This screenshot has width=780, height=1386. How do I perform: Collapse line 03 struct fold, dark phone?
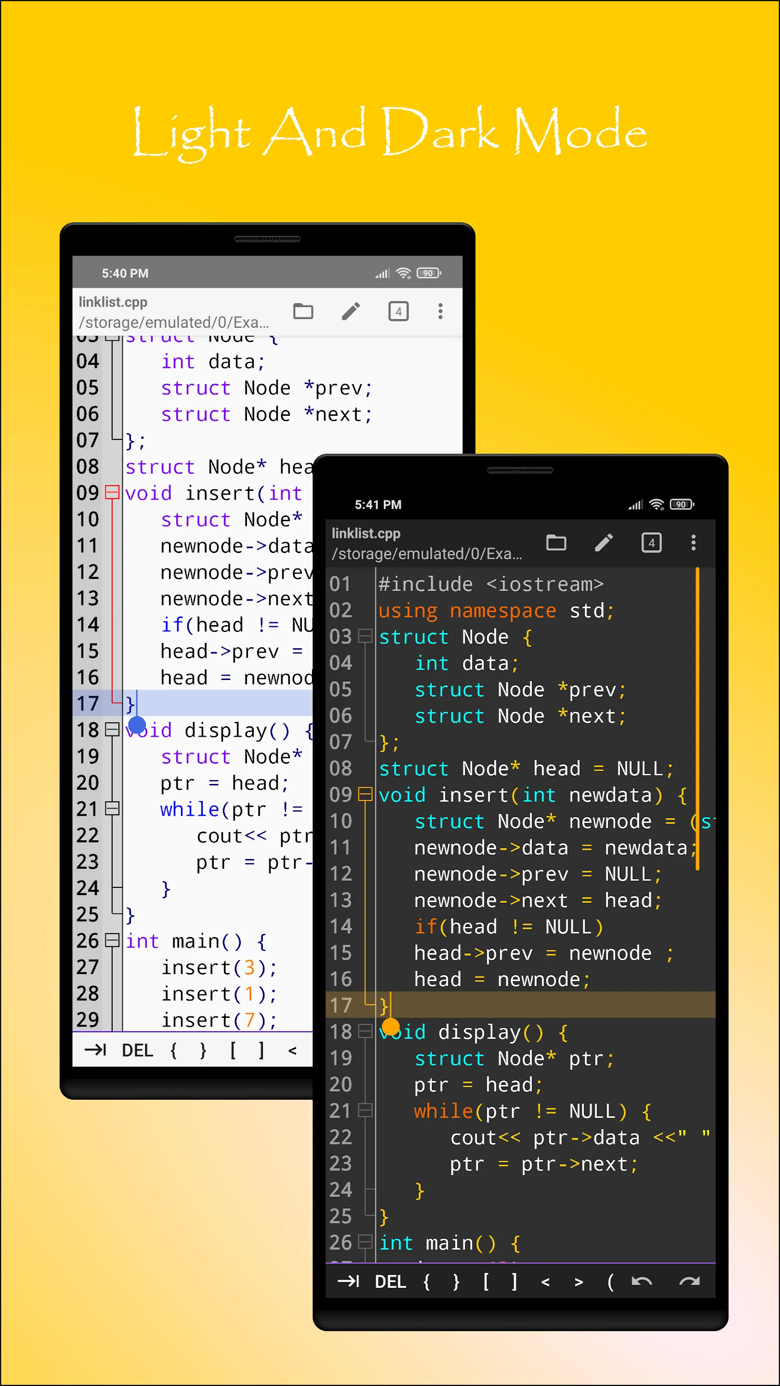(x=365, y=636)
